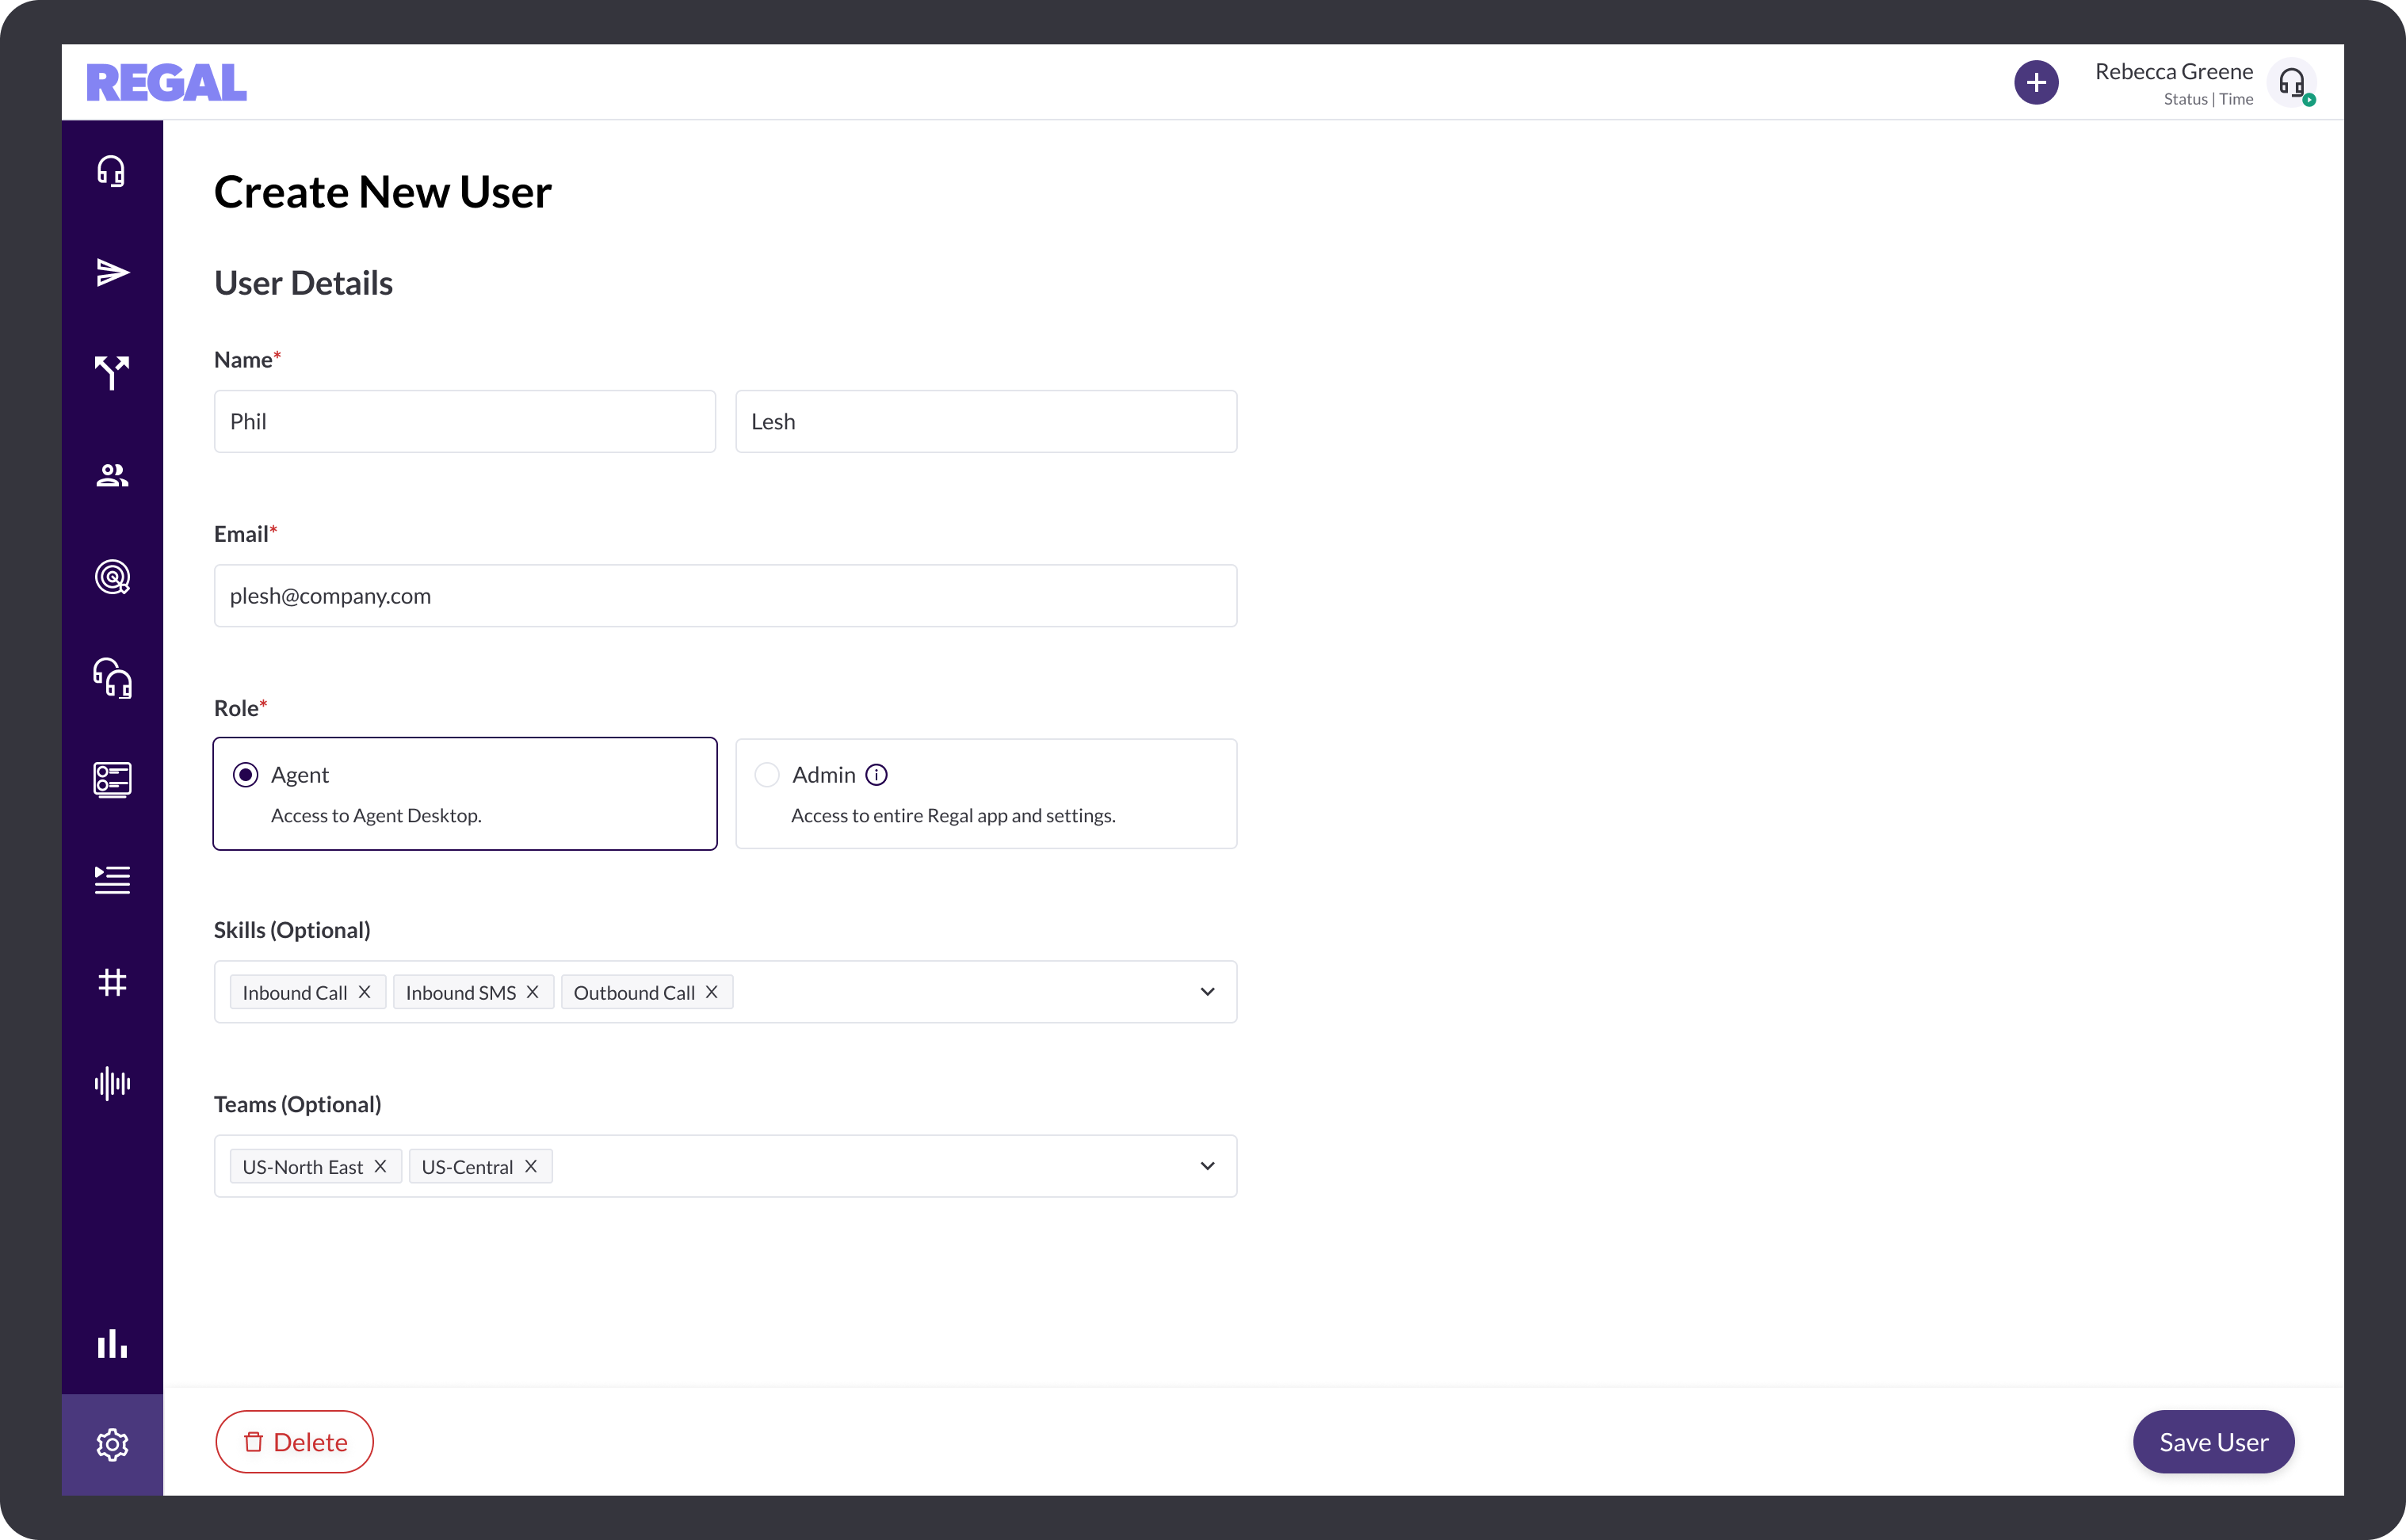Open the branching arrows journeys icon
Screen dimensions: 2406x1540
[x=112, y=372]
